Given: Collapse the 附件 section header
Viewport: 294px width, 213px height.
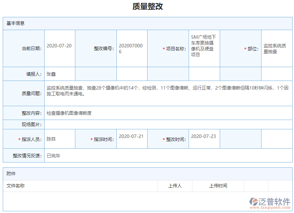Looking at the screenshot, I should pyautogui.click(x=11, y=174).
